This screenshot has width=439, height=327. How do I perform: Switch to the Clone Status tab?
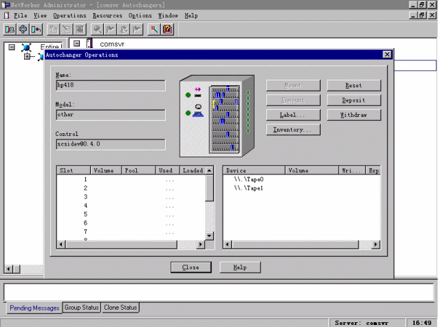(x=120, y=308)
